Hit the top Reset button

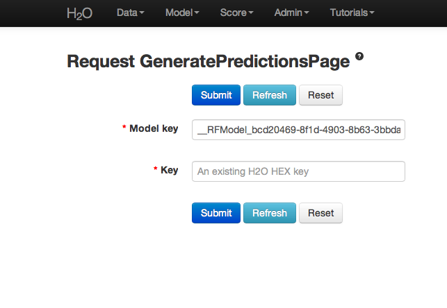point(320,95)
